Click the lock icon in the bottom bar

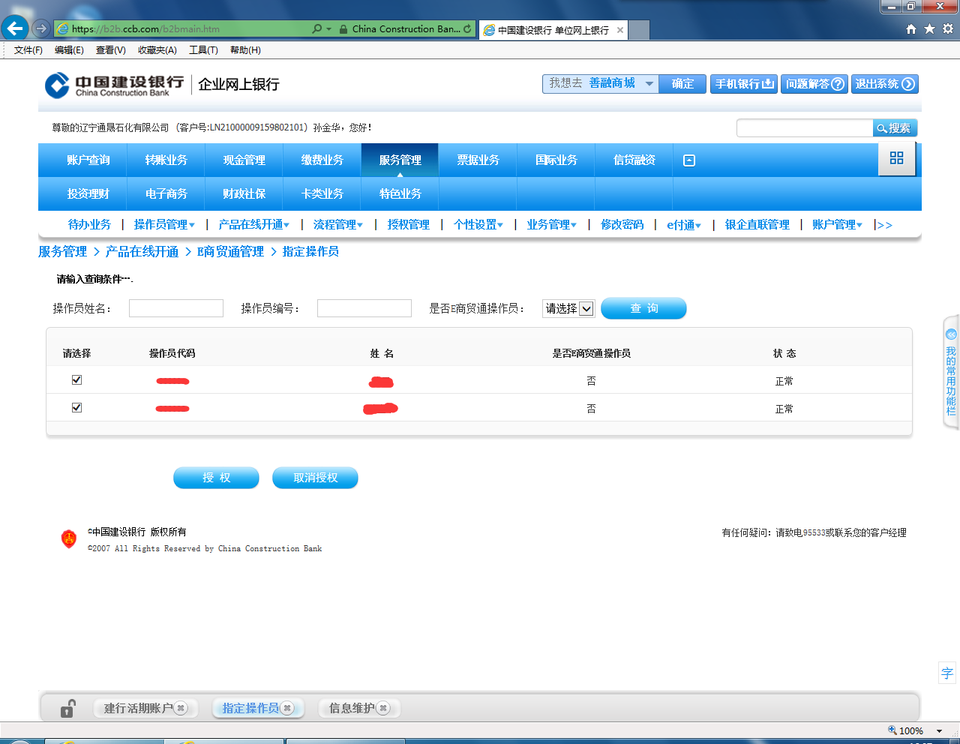pos(67,708)
